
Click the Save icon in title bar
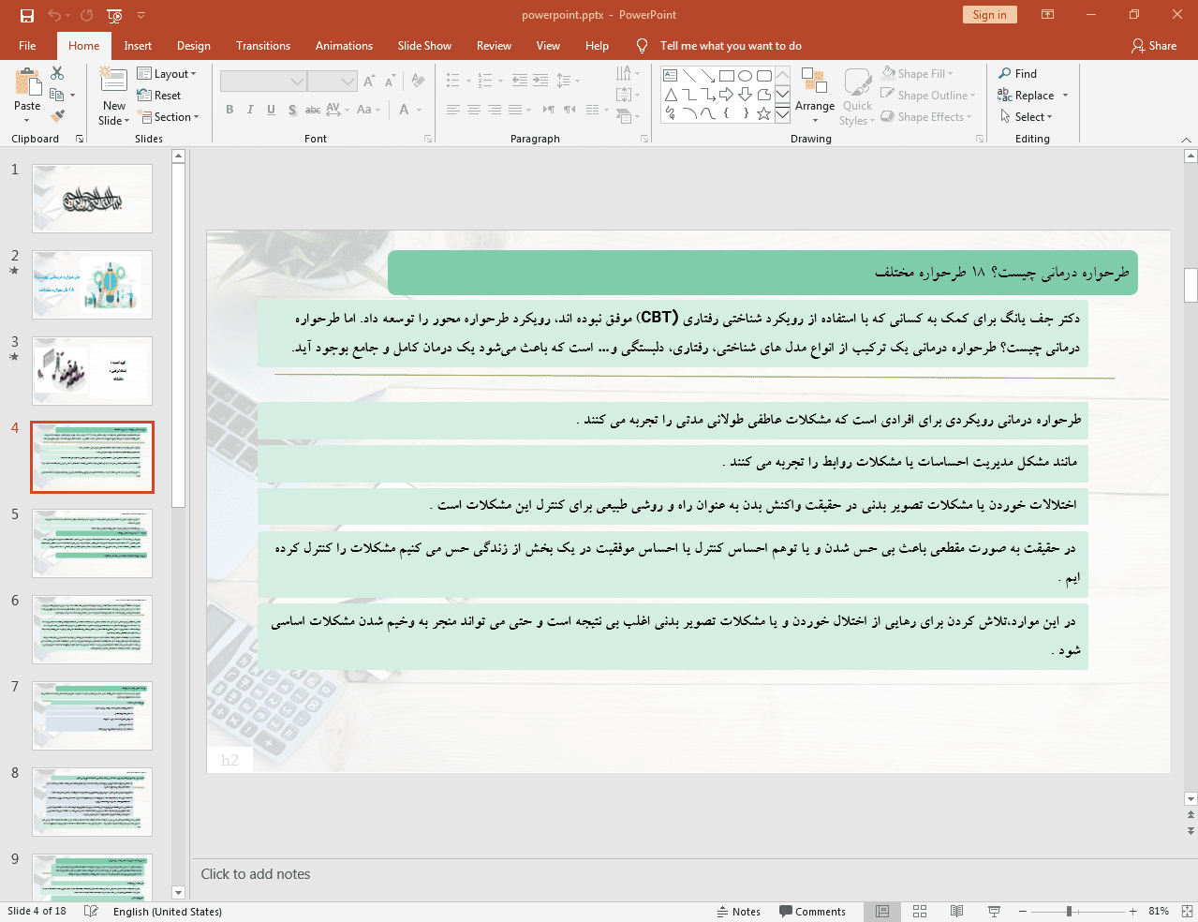(27, 15)
